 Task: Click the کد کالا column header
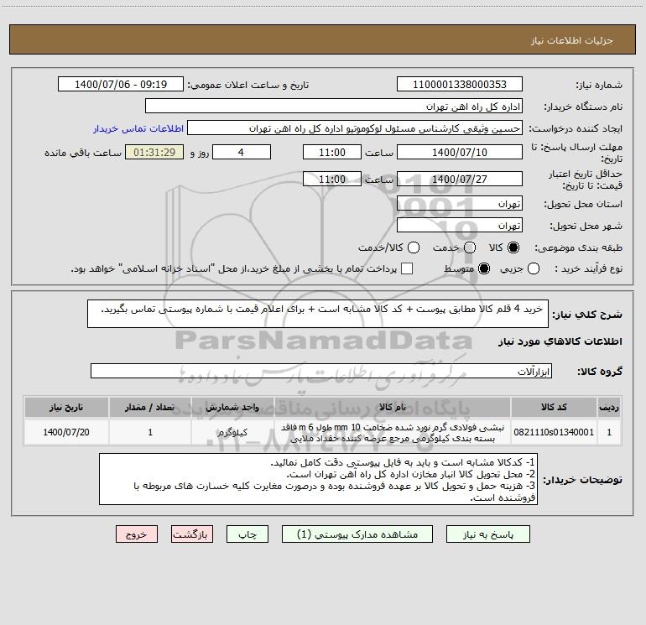point(554,407)
